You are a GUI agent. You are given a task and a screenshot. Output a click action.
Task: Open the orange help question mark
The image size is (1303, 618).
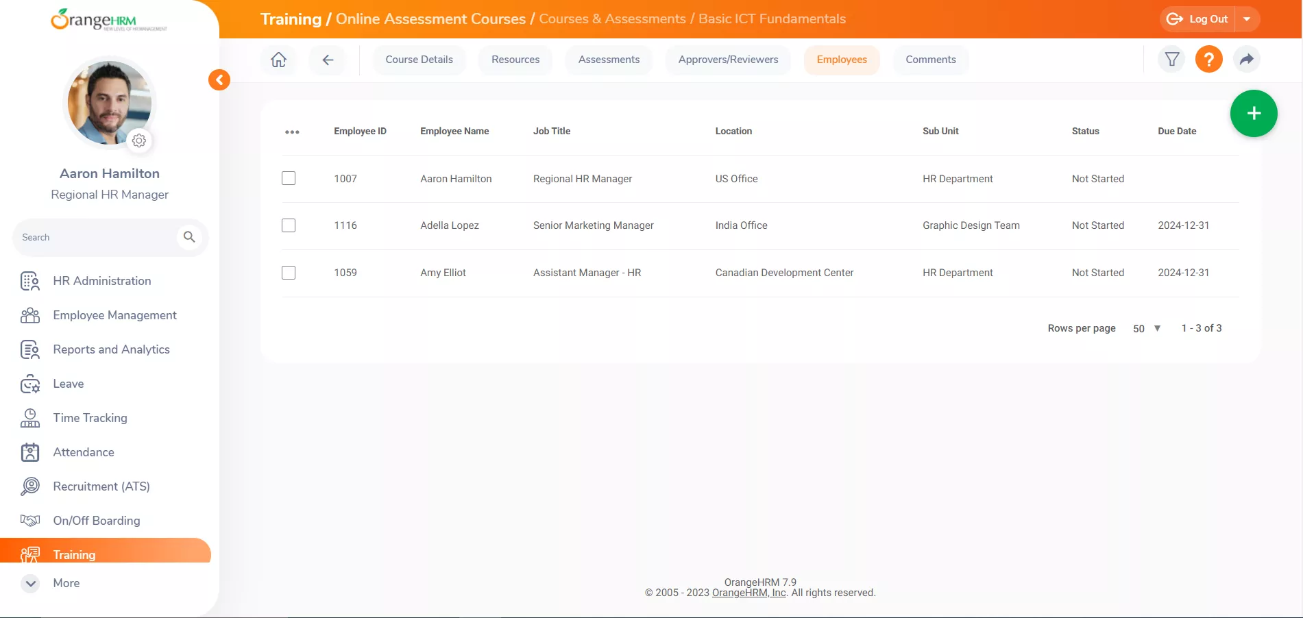click(1208, 60)
